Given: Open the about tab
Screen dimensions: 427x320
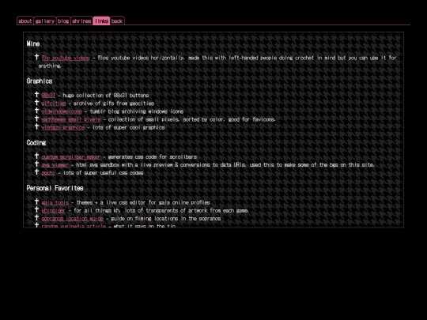Looking at the screenshot, I should (x=25, y=21).
